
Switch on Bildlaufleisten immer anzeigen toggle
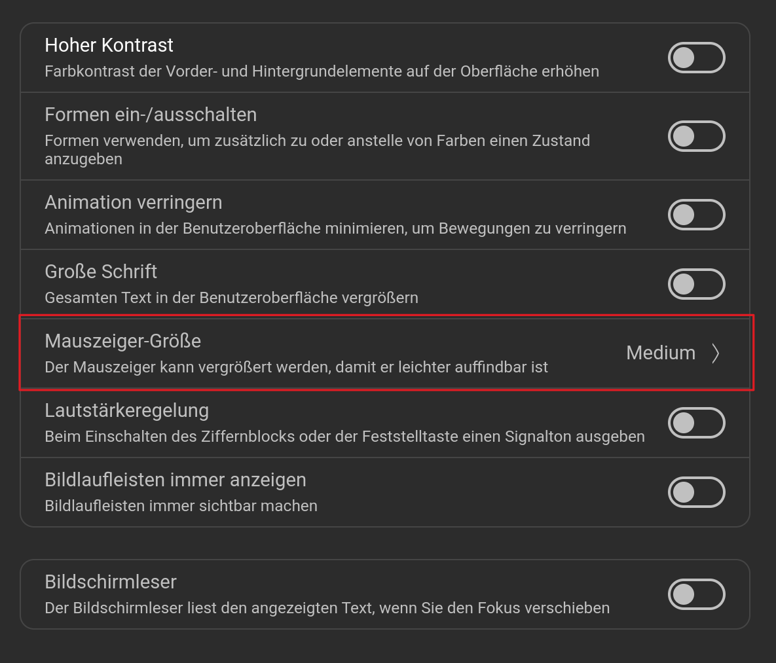point(696,492)
